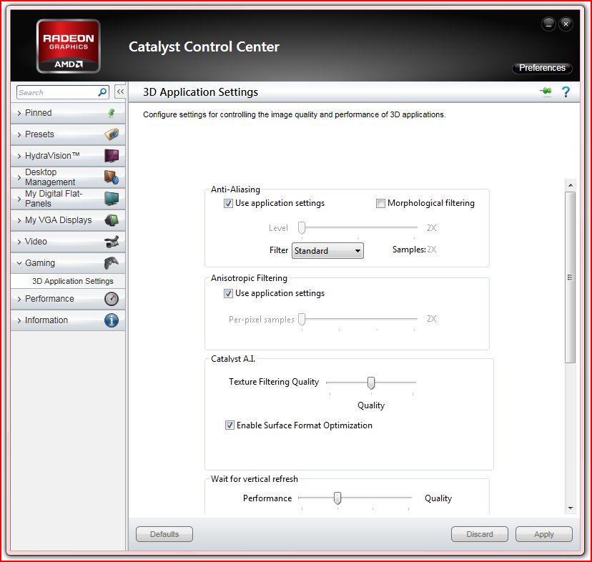Click the Catalyst A.I. group title
This screenshot has height=562, width=592.
[233, 359]
